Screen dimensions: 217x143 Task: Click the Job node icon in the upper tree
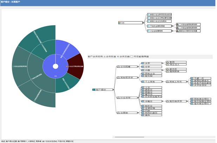120,23
